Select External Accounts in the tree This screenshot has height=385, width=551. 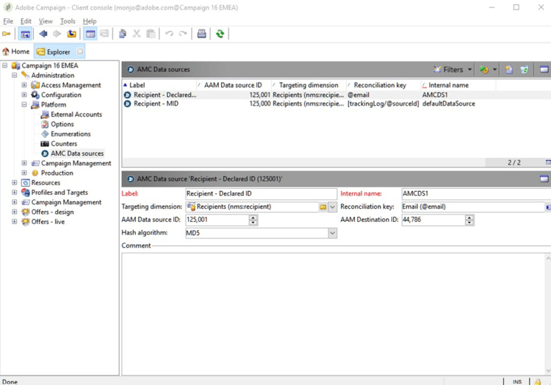pos(76,115)
